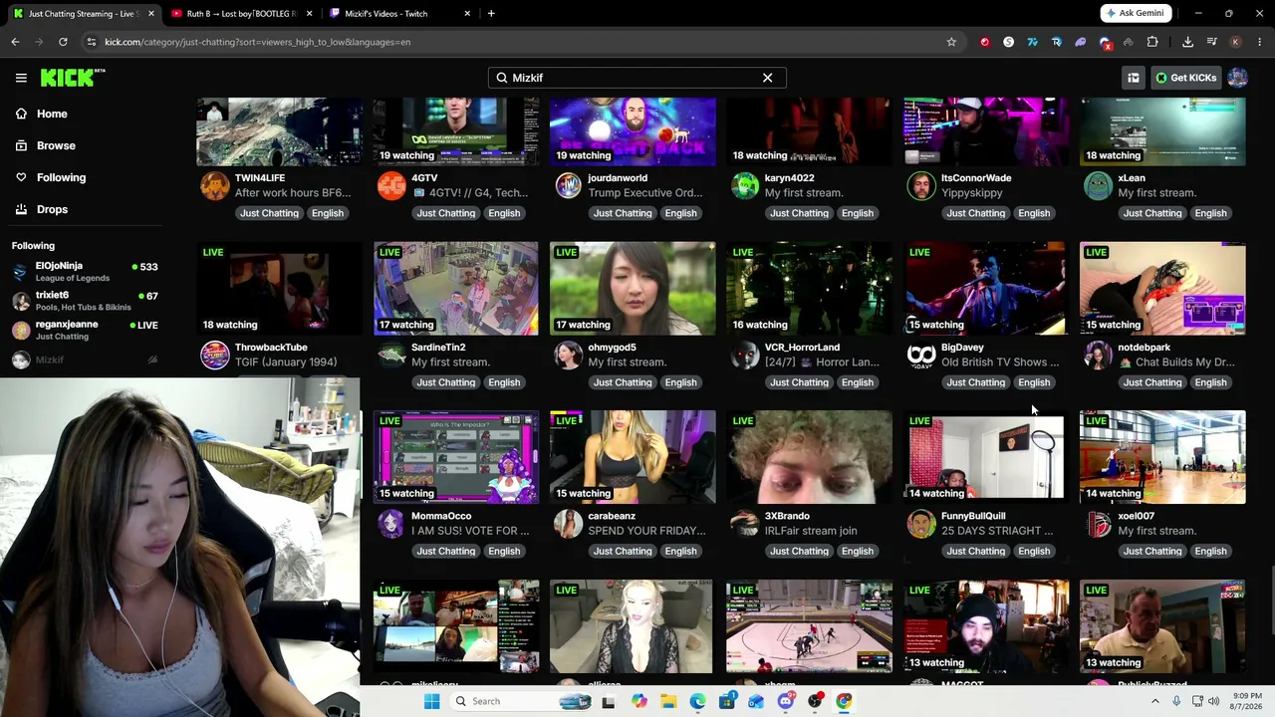
Task: Open the Chrome Extensions puzzle menu
Action: (1152, 42)
